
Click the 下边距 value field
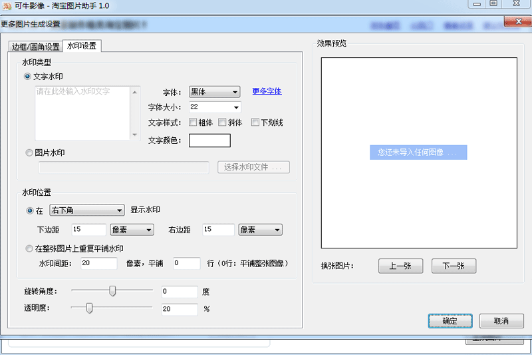pos(89,230)
